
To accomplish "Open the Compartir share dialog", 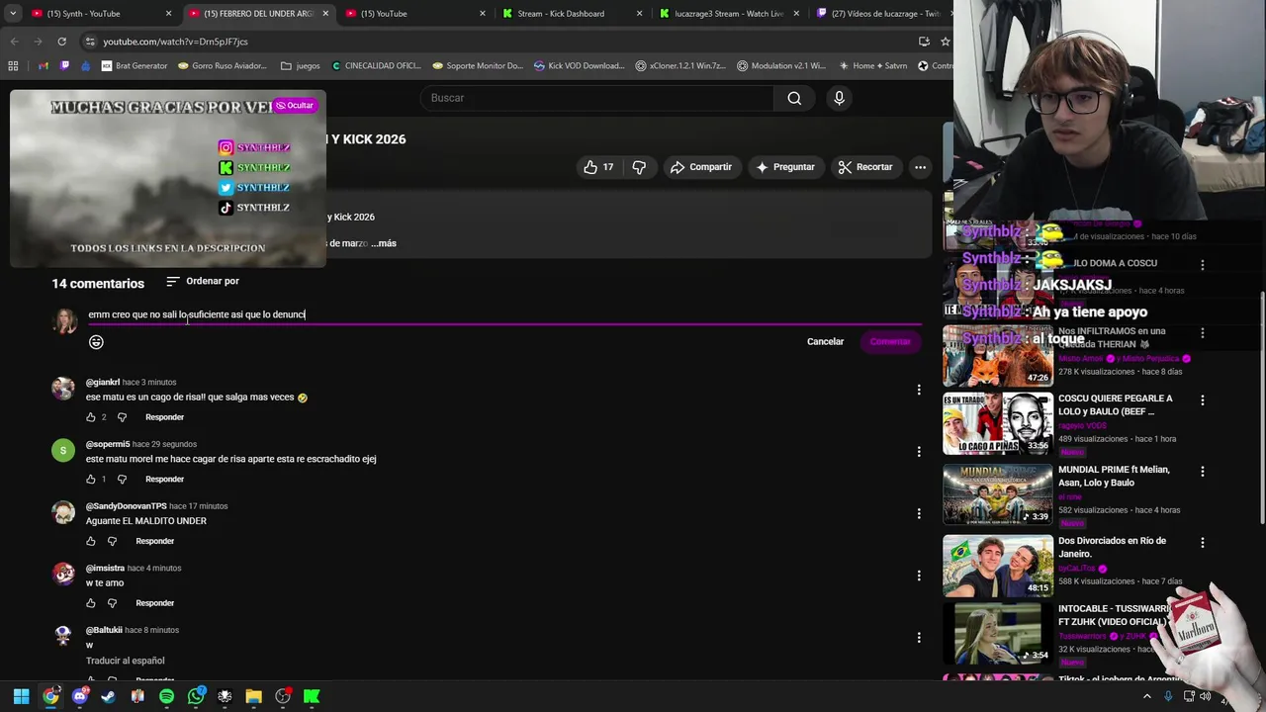I will point(701,167).
